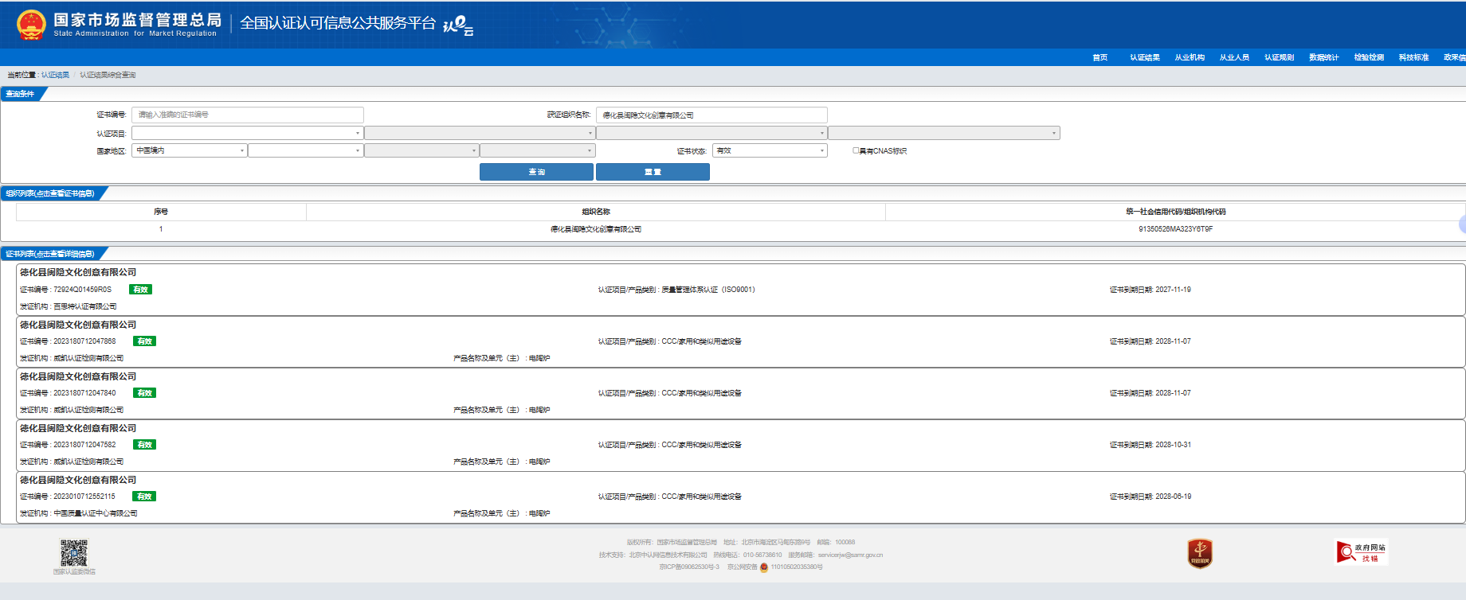Click the 有效 badge on certificate 2023010712552115
The width and height of the screenshot is (1466, 600).
(144, 497)
